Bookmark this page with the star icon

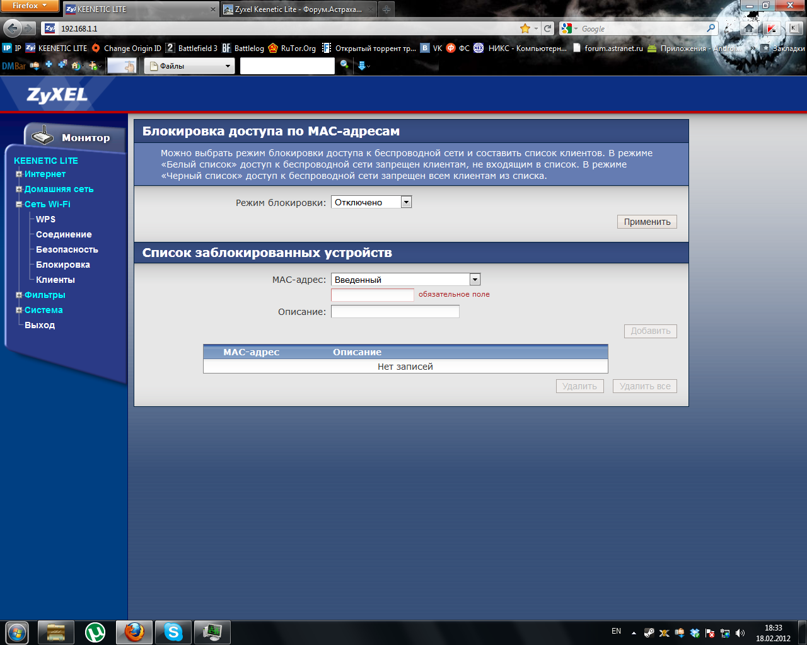tap(525, 28)
